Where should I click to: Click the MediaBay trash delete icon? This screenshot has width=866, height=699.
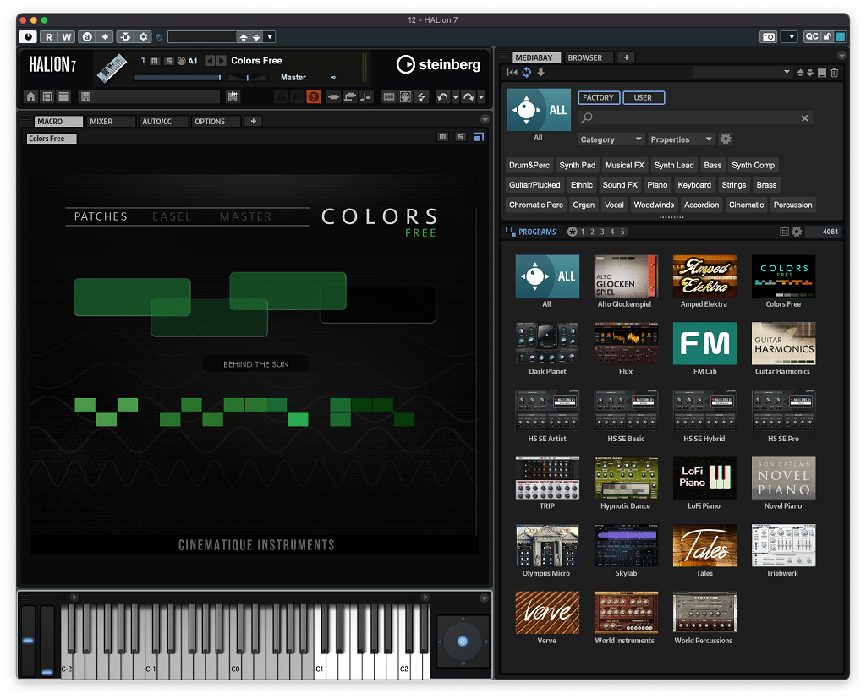click(835, 73)
